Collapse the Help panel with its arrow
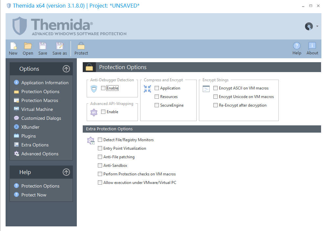 (x=66, y=172)
